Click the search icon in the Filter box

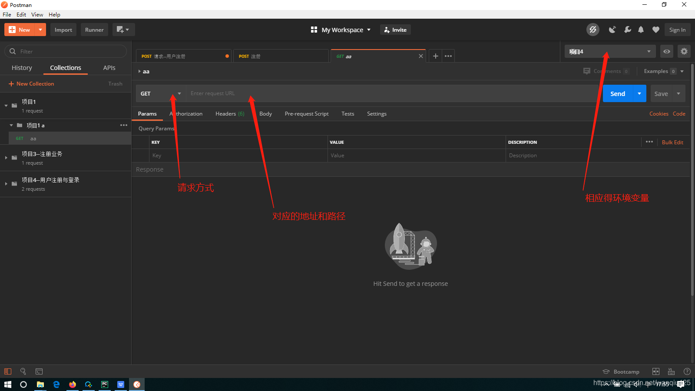pyautogui.click(x=13, y=51)
